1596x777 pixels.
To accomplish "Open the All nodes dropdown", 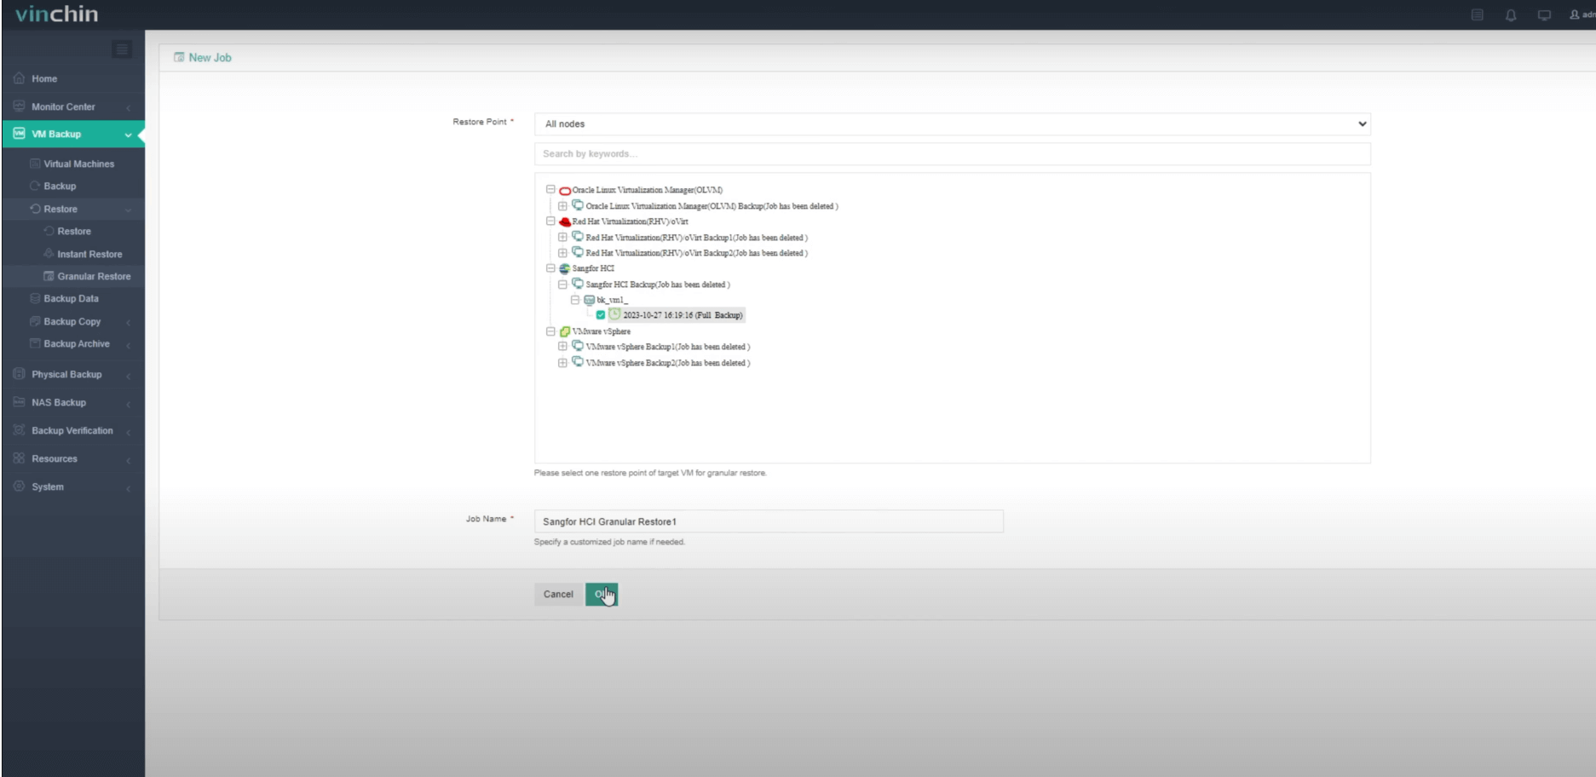I will (952, 124).
